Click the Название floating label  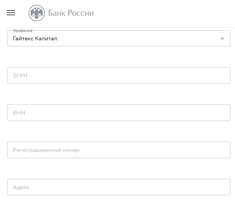(x=23, y=31)
